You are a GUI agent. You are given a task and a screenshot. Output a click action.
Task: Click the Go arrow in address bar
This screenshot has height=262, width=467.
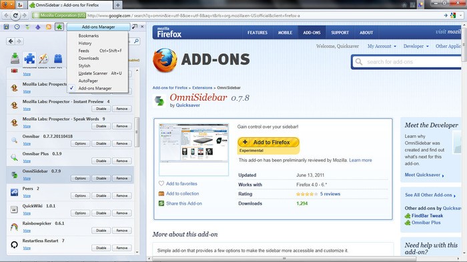point(446,15)
